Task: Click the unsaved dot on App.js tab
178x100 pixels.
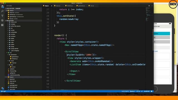Action: [x=51, y=6]
